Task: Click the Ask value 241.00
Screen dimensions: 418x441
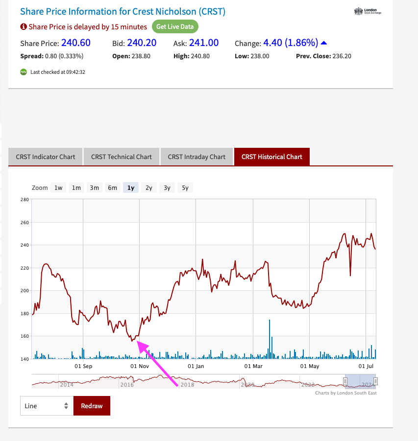Action: (x=204, y=43)
